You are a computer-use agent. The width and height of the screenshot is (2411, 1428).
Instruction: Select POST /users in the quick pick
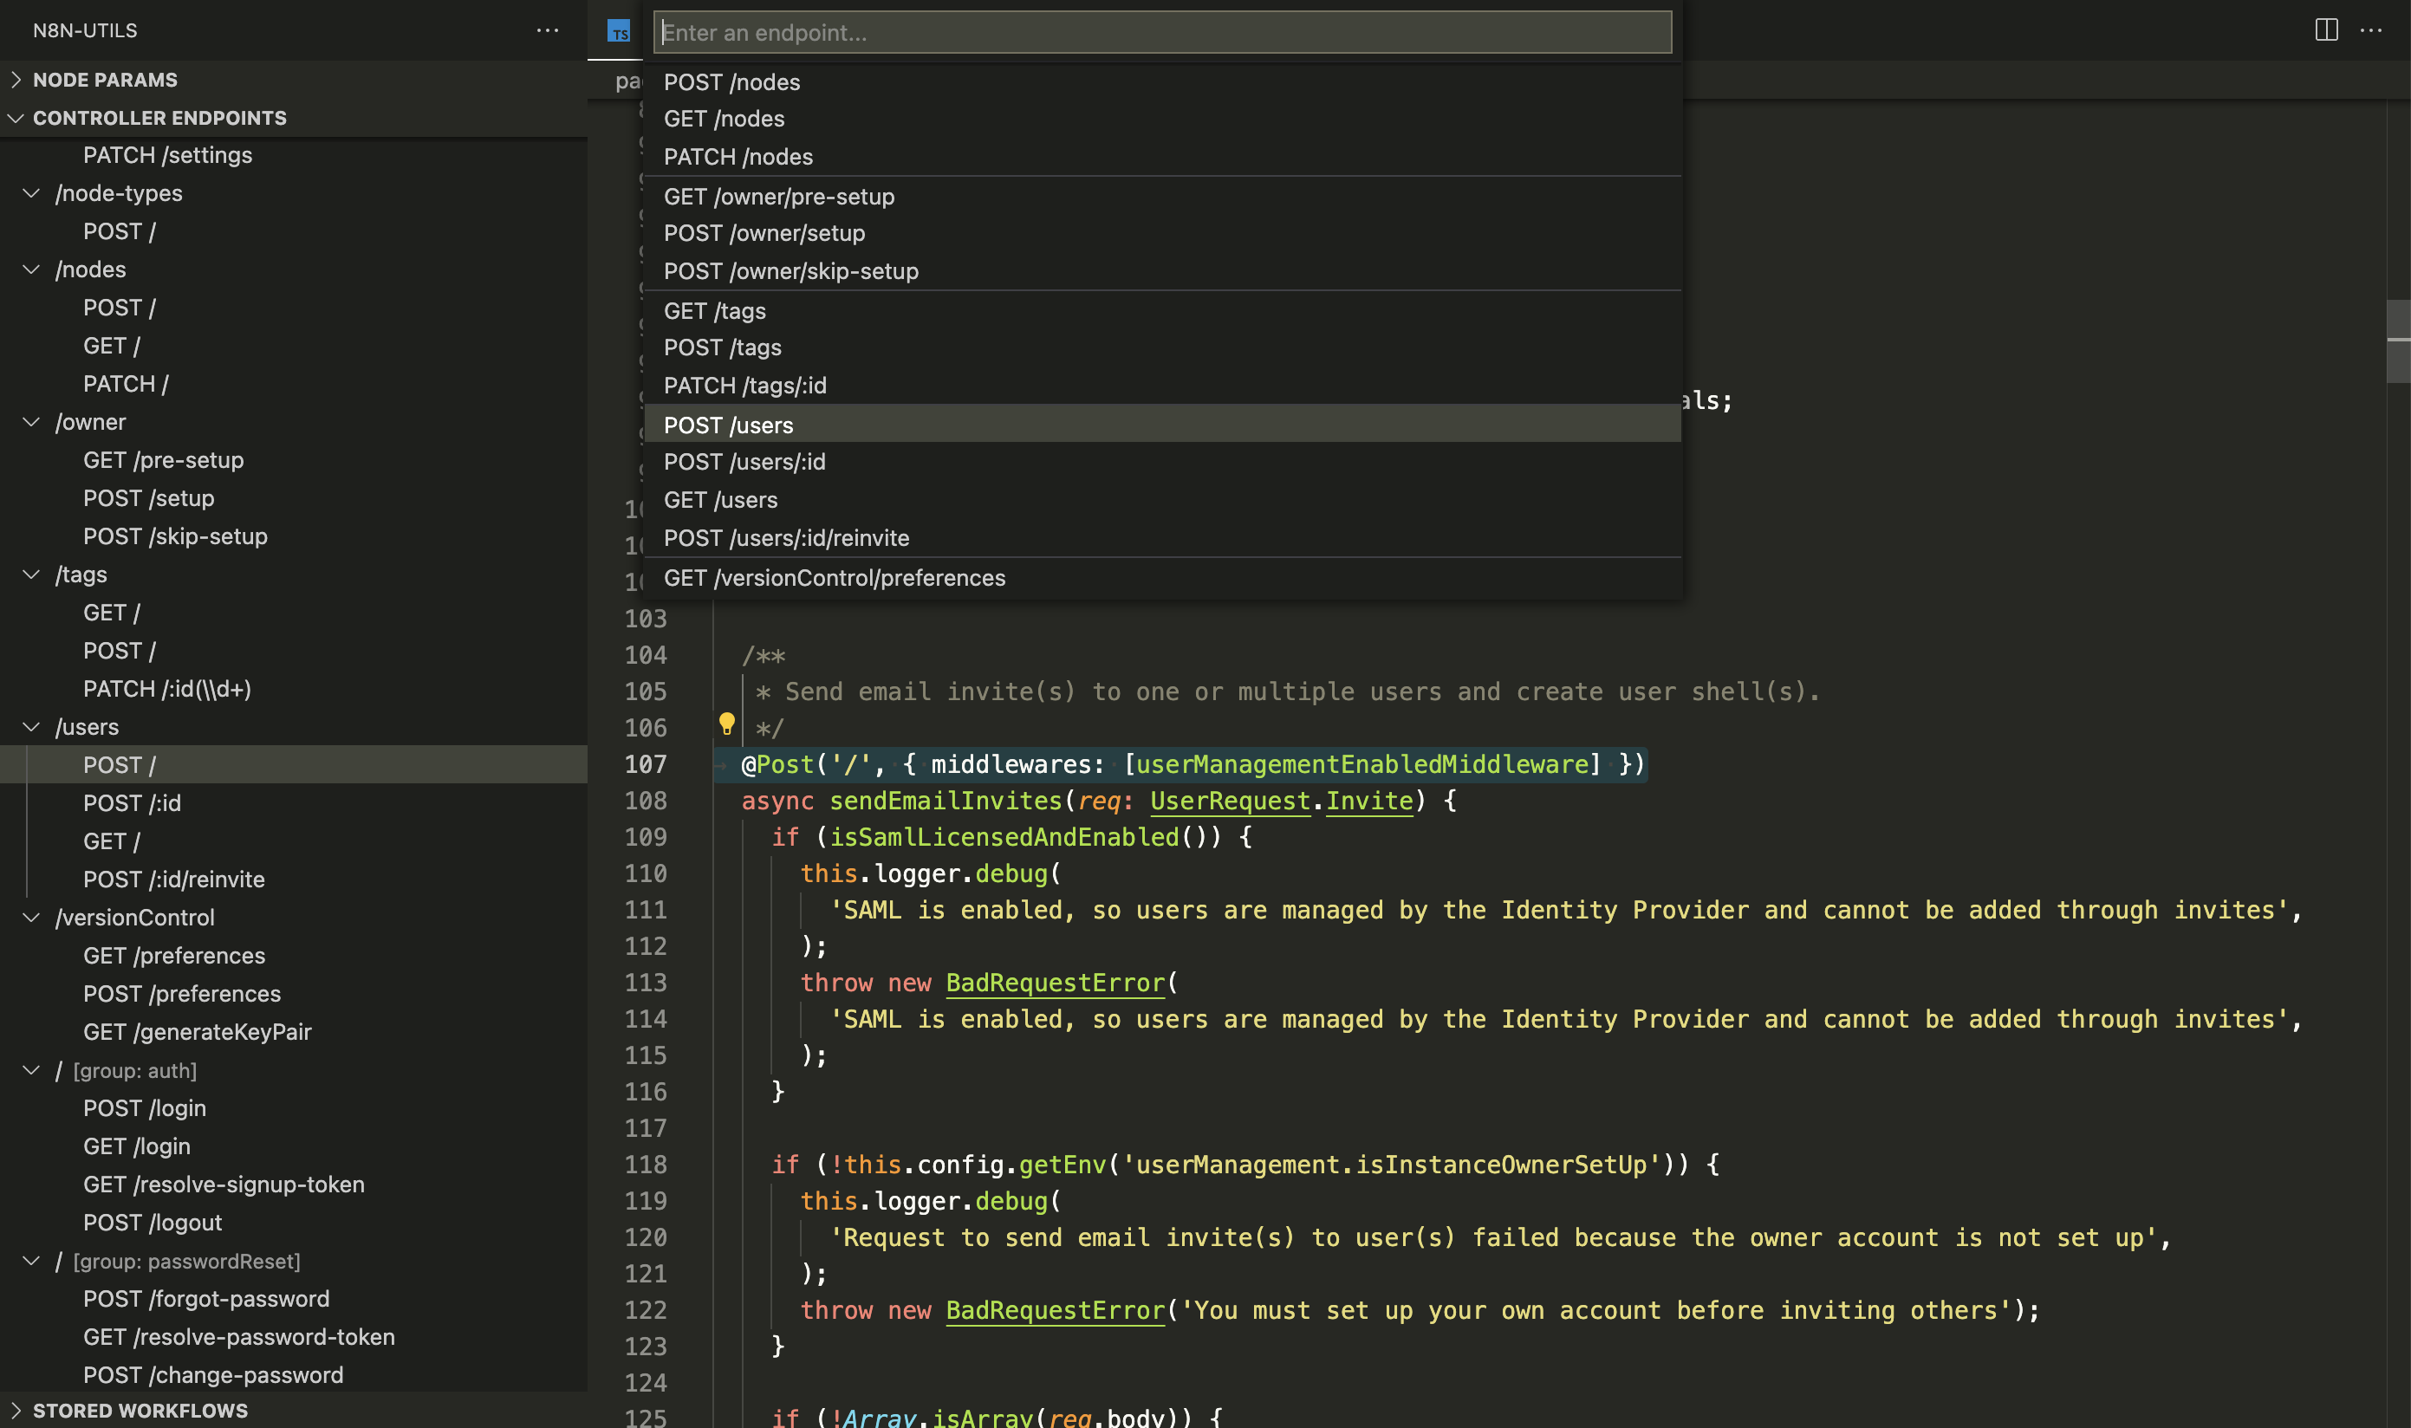click(x=729, y=425)
